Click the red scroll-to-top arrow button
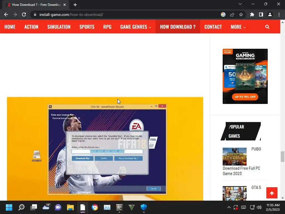Screen dimensions: 285x214 tap(272, 193)
